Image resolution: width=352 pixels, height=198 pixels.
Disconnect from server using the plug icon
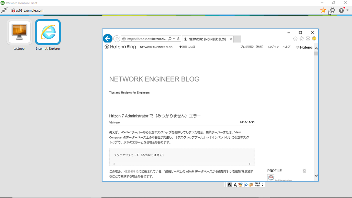4,10
